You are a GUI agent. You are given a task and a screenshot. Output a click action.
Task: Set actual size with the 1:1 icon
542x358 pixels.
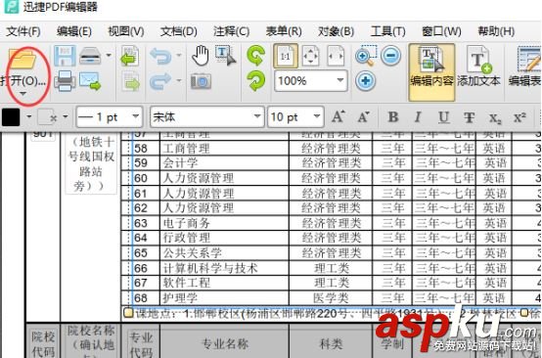pos(286,56)
